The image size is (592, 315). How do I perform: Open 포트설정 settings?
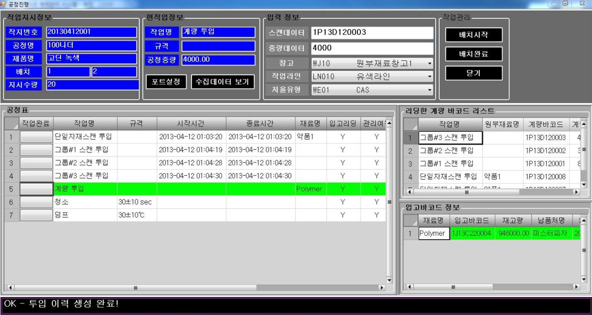click(166, 82)
